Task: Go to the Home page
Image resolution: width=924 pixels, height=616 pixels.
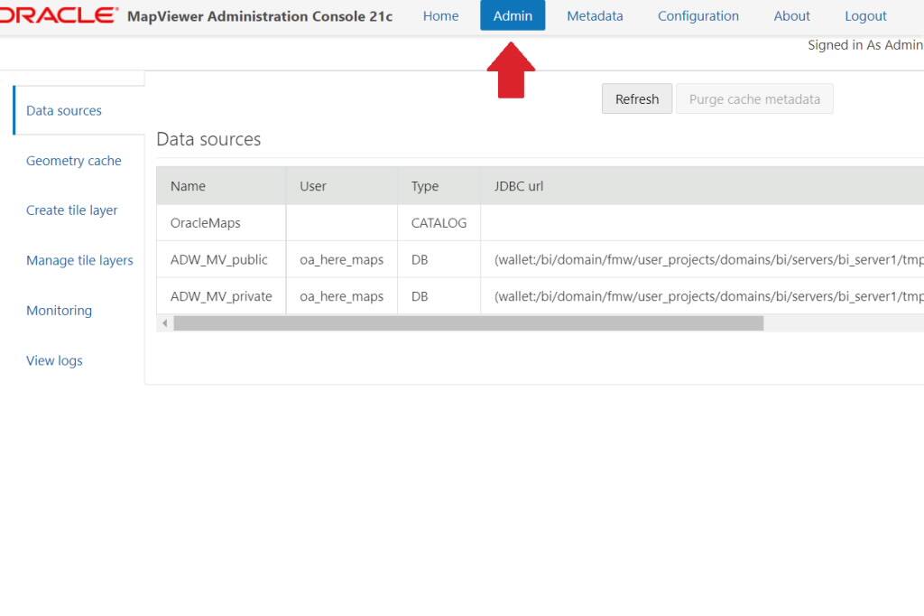Action: [x=440, y=15]
